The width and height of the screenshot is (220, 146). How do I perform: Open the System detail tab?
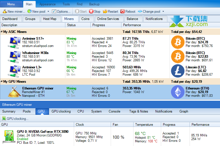click(96, 111)
